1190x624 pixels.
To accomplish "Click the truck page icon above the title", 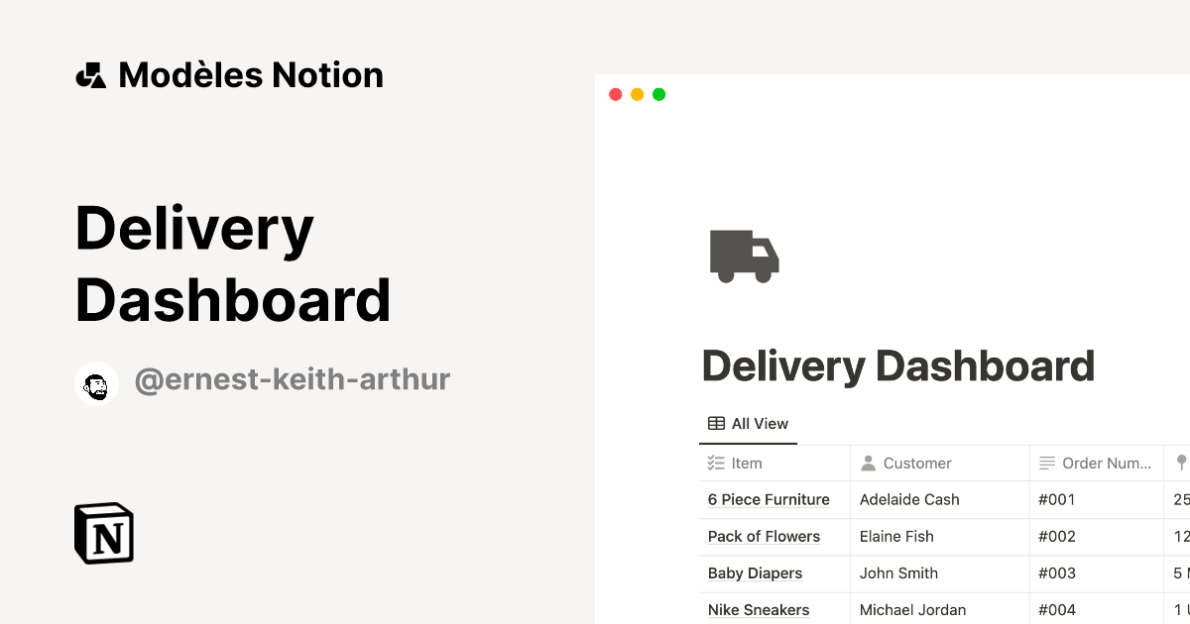I will (744, 256).
